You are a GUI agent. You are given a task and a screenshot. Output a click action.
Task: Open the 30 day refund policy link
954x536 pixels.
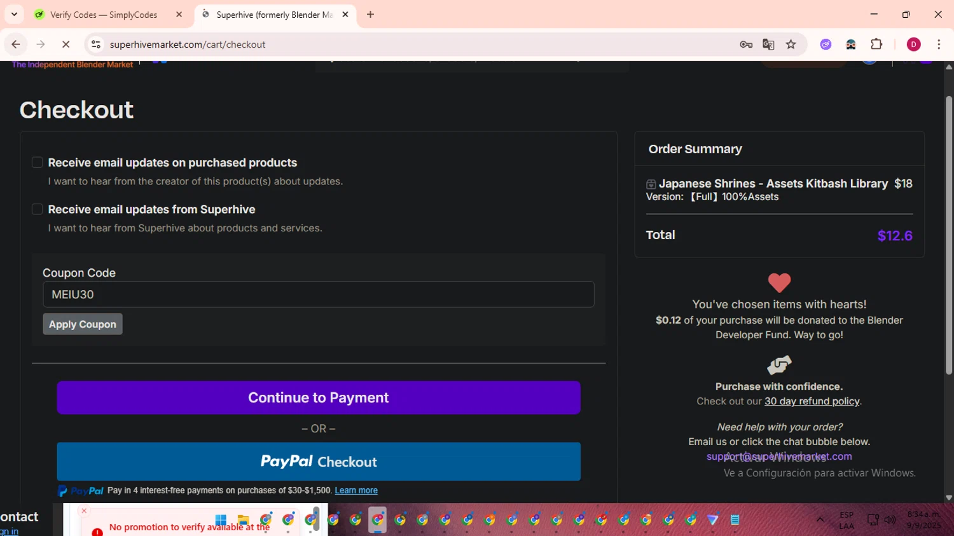[812, 401]
